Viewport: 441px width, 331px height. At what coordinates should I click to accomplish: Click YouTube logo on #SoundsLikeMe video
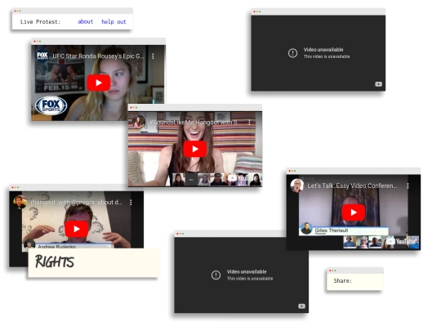pyautogui.click(x=243, y=178)
